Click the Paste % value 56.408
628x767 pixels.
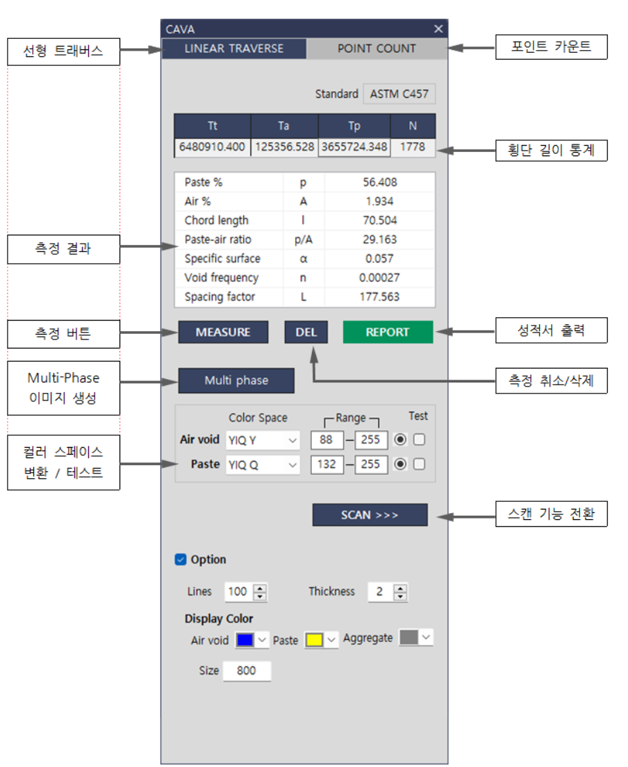point(380,183)
